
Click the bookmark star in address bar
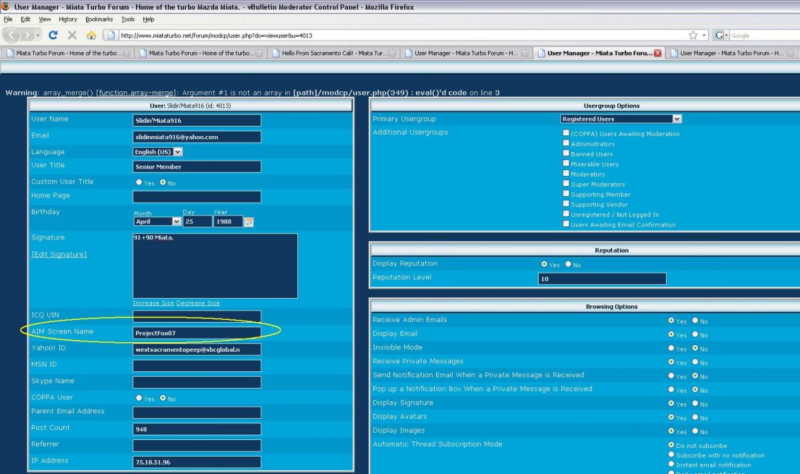pyautogui.click(x=693, y=35)
